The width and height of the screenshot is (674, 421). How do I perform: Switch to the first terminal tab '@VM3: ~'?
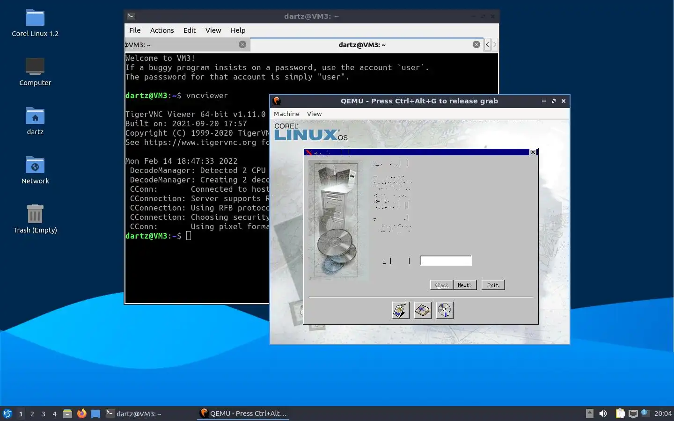tap(187, 44)
